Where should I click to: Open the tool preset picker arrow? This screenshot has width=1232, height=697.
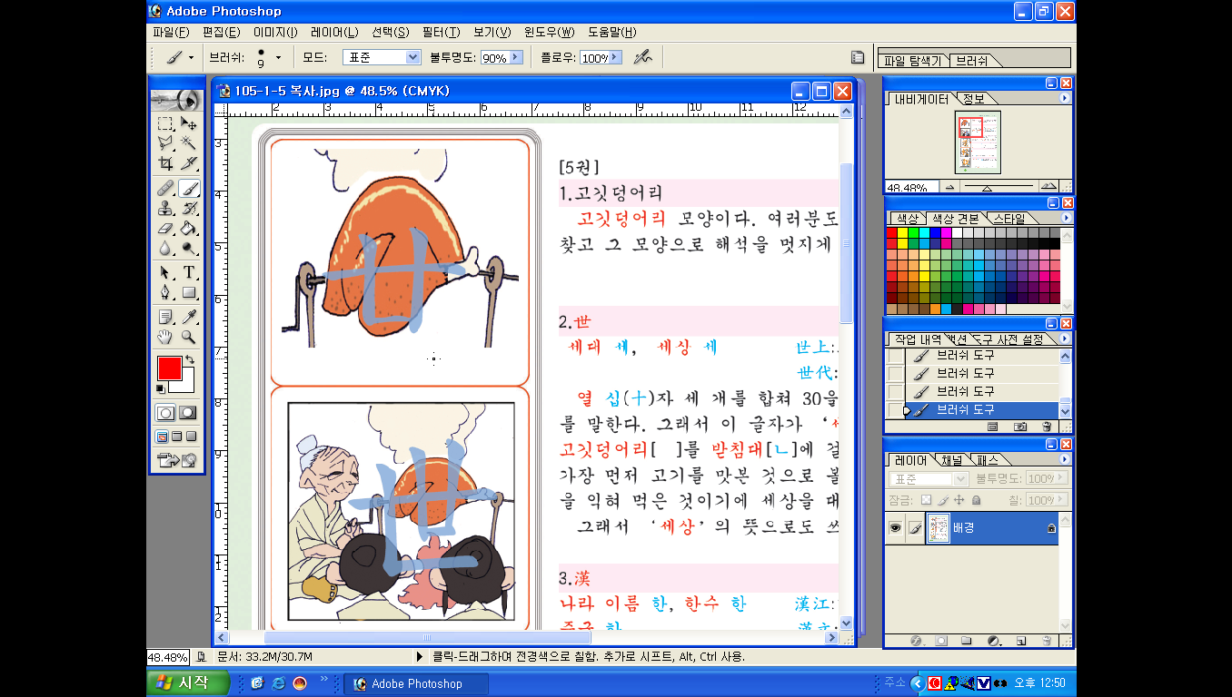pos(192,57)
